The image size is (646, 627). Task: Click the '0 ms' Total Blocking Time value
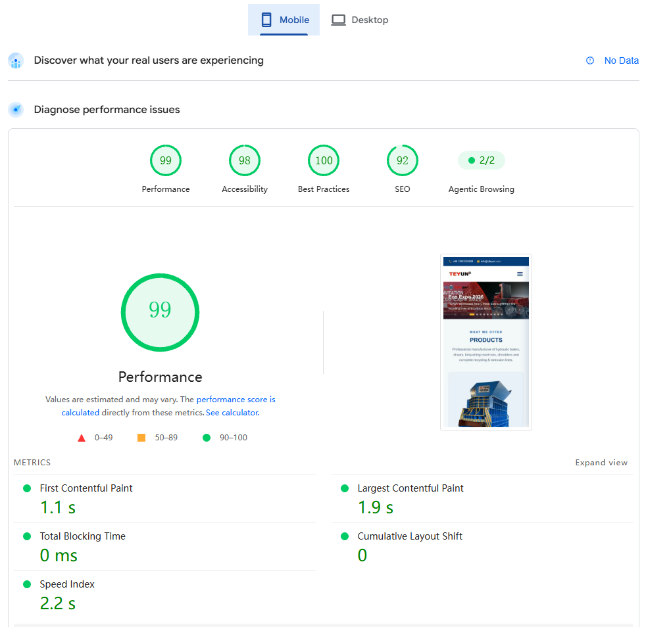tap(59, 555)
